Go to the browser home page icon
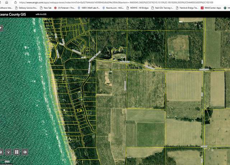This screenshot has width=230, height=165. point(6,3)
